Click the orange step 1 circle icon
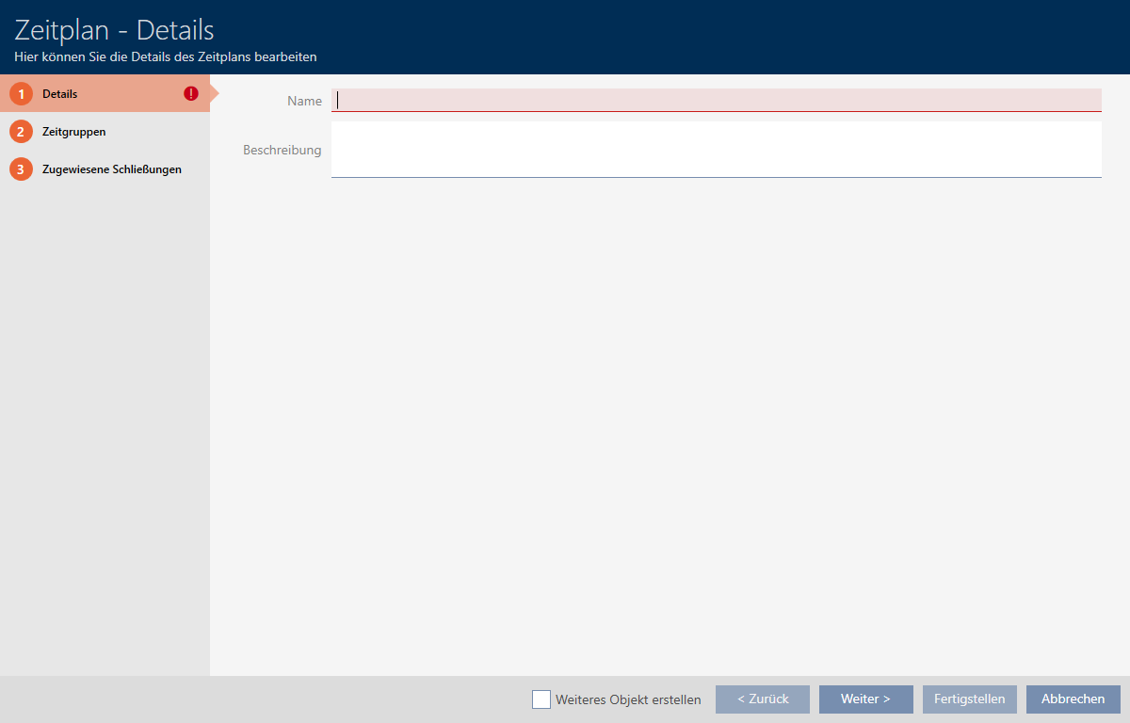 21,94
